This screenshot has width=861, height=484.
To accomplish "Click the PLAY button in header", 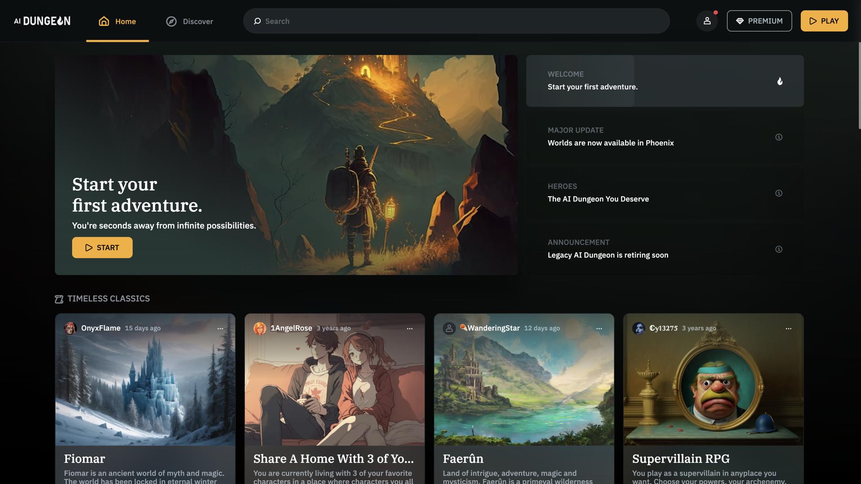I will point(824,21).
